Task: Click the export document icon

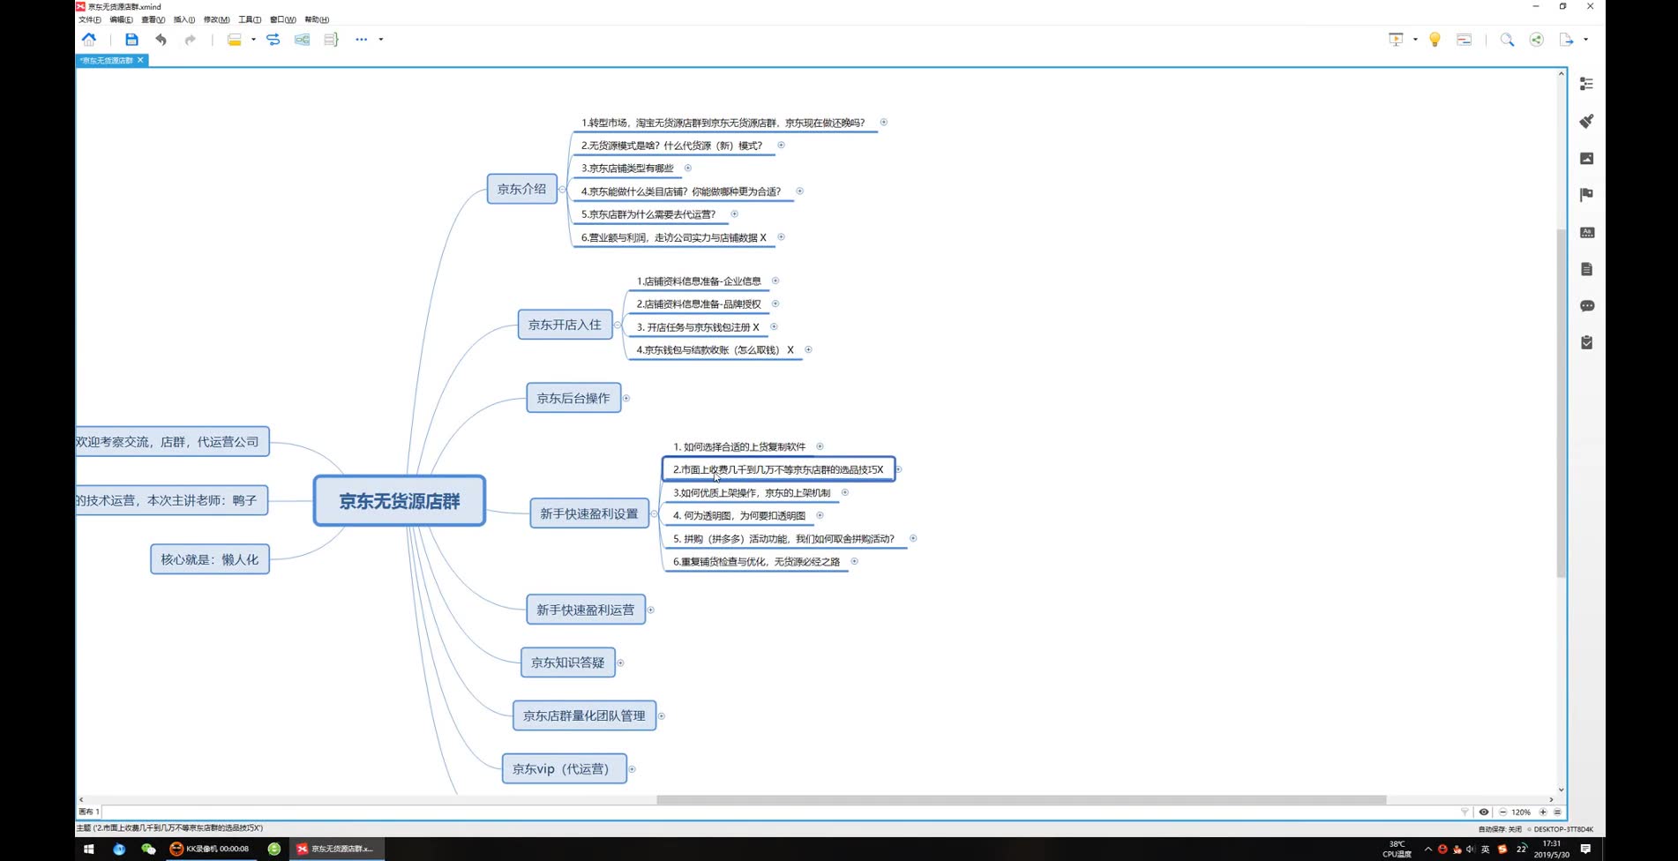Action: (1566, 39)
